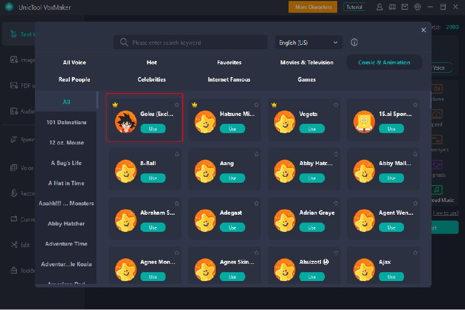Open the Discord icon in title bar
Screen dimensions: 465x310
[x=392, y=7]
